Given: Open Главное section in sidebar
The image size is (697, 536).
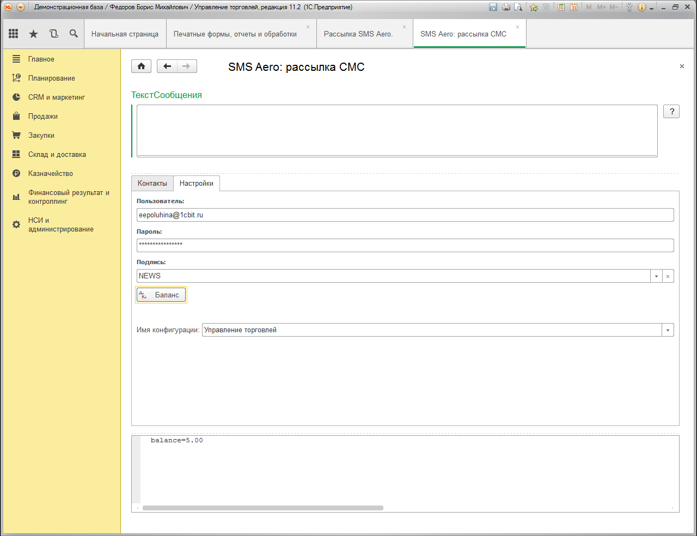Looking at the screenshot, I should tap(62, 59).
